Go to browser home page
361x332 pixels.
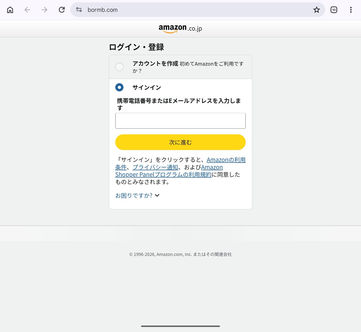tap(10, 10)
